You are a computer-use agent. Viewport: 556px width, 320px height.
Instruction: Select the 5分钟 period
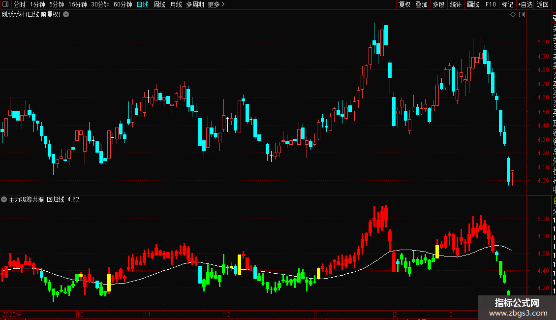coord(57,4)
